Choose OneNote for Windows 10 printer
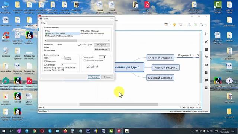 click(x=92, y=33)
